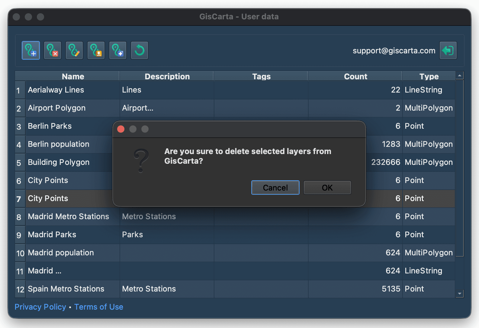The height and width of the screenshot is (328, 479).
Task: Click Metro Stations description in row 12
Action: 167,289
